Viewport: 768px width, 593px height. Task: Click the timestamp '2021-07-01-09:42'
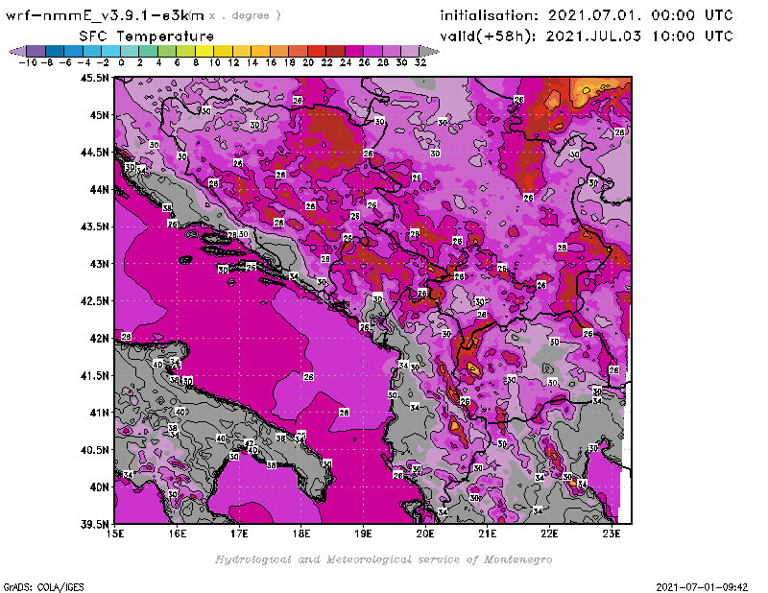(x=702, y=587)
